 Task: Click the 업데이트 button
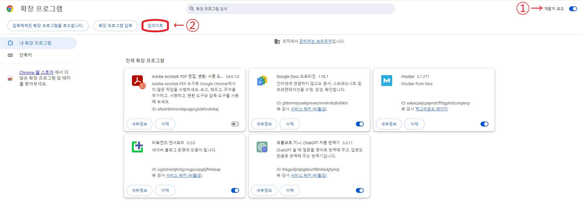click(155, 26)
